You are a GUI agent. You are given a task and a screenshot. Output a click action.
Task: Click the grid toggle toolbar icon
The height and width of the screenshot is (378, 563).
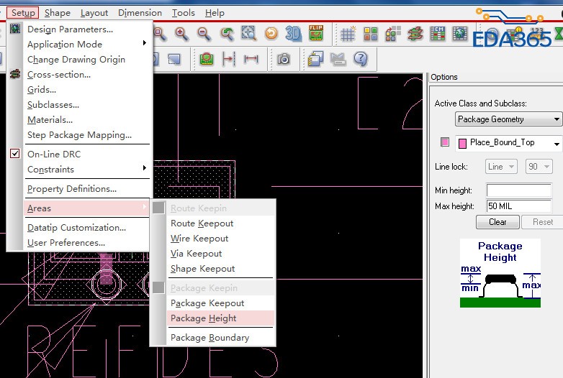[348, 34]
